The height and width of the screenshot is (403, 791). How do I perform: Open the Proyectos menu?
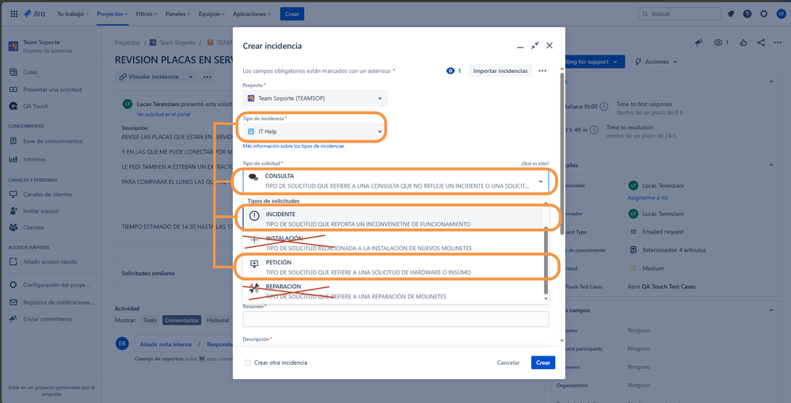112,14
